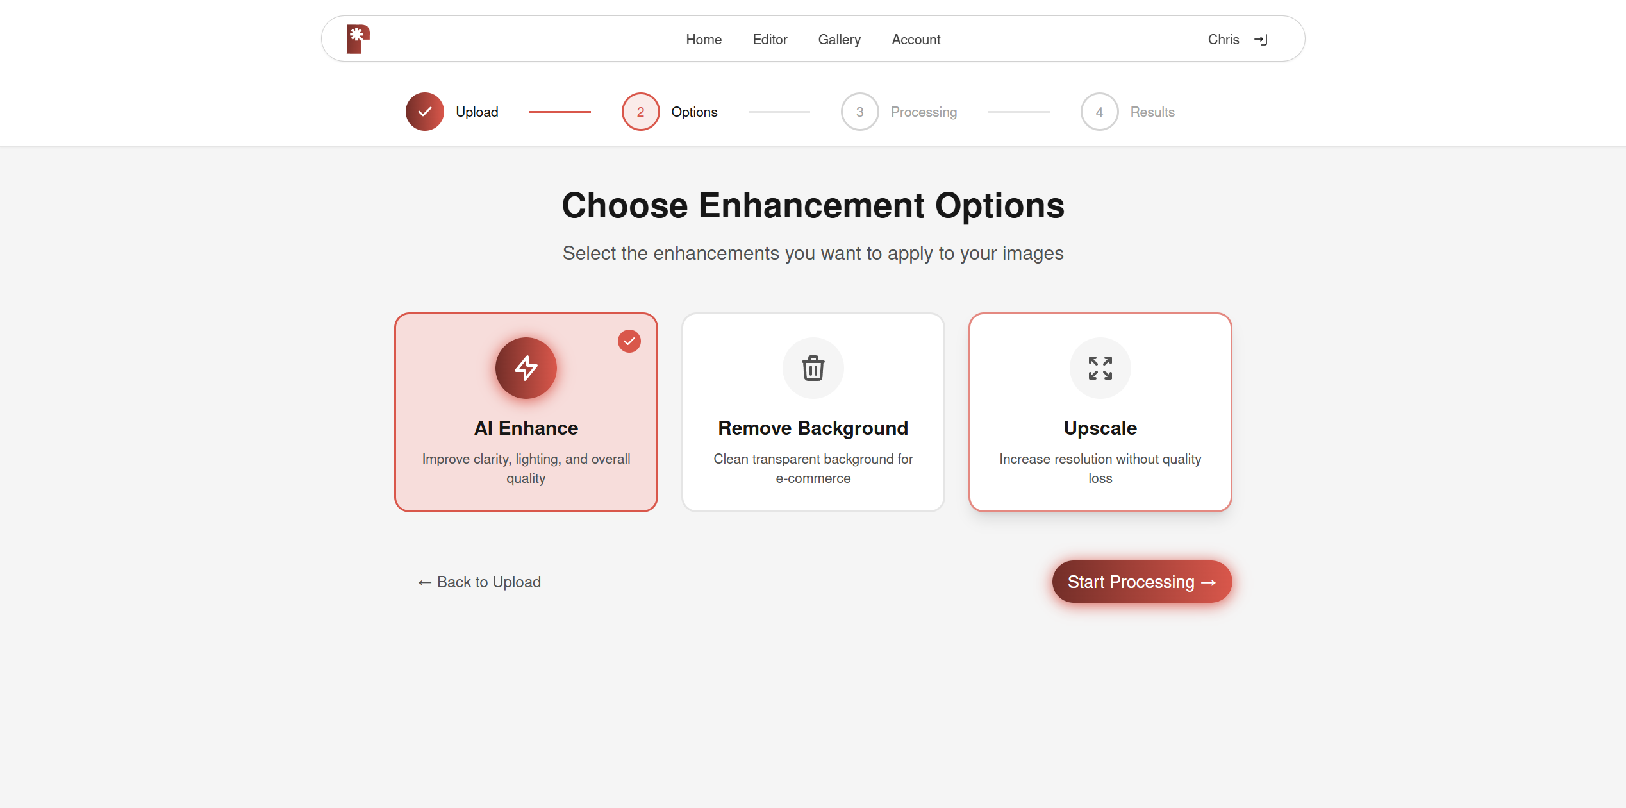Click the logout arrow icon
This screenshot has width=1626, height=808.
[x=1261, y=40]
